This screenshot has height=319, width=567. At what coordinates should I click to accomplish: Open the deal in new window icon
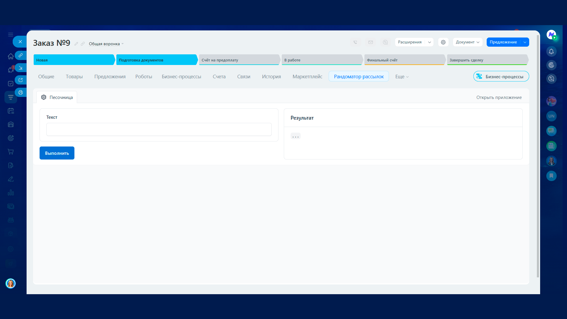point(21,80)
